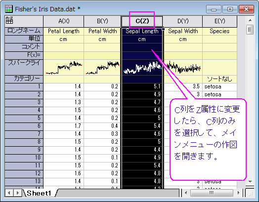Viewport: 259px width, 202px height.
Task: Click the vertical scrollbar thumb
Action: click(x=250, y=30)
